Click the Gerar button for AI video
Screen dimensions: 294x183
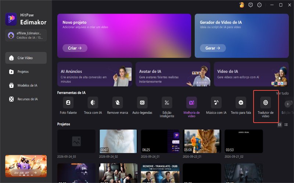(213, 48)
